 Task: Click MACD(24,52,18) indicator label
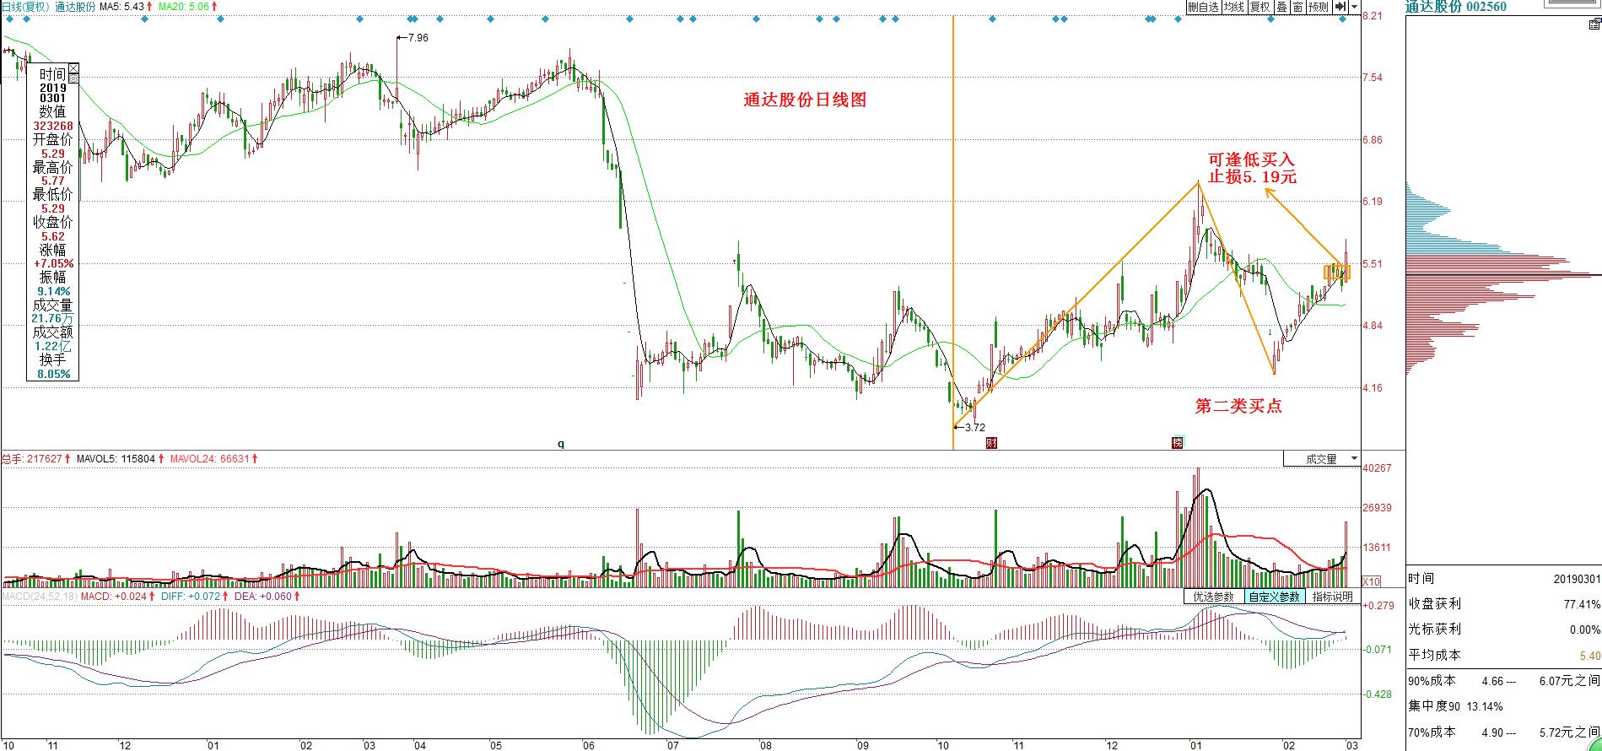[x=40, y=596]
